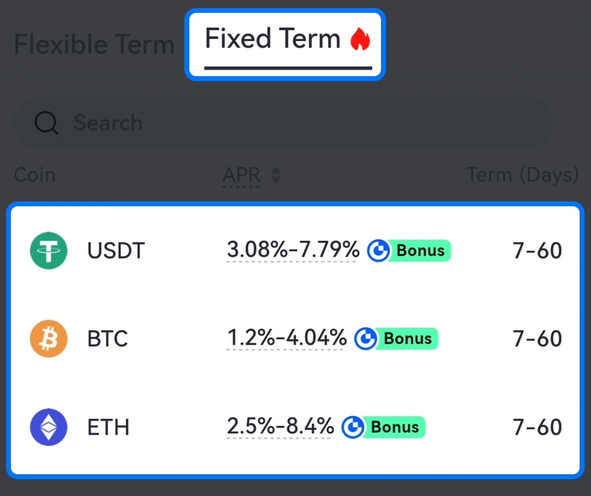Click the blue bonus coin icon for USDT

click(379, 251)
